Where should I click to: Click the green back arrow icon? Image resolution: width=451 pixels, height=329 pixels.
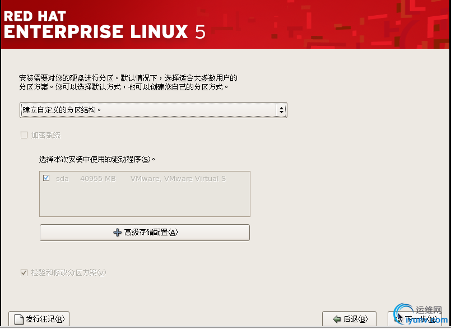click(337, 319)
